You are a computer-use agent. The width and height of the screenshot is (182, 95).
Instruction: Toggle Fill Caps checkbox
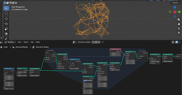tap(151, 63)
